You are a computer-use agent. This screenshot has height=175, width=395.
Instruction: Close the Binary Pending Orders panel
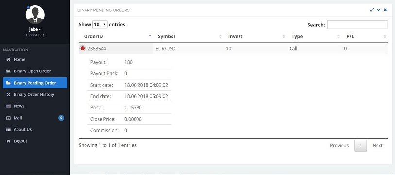(x=385, y=10)
